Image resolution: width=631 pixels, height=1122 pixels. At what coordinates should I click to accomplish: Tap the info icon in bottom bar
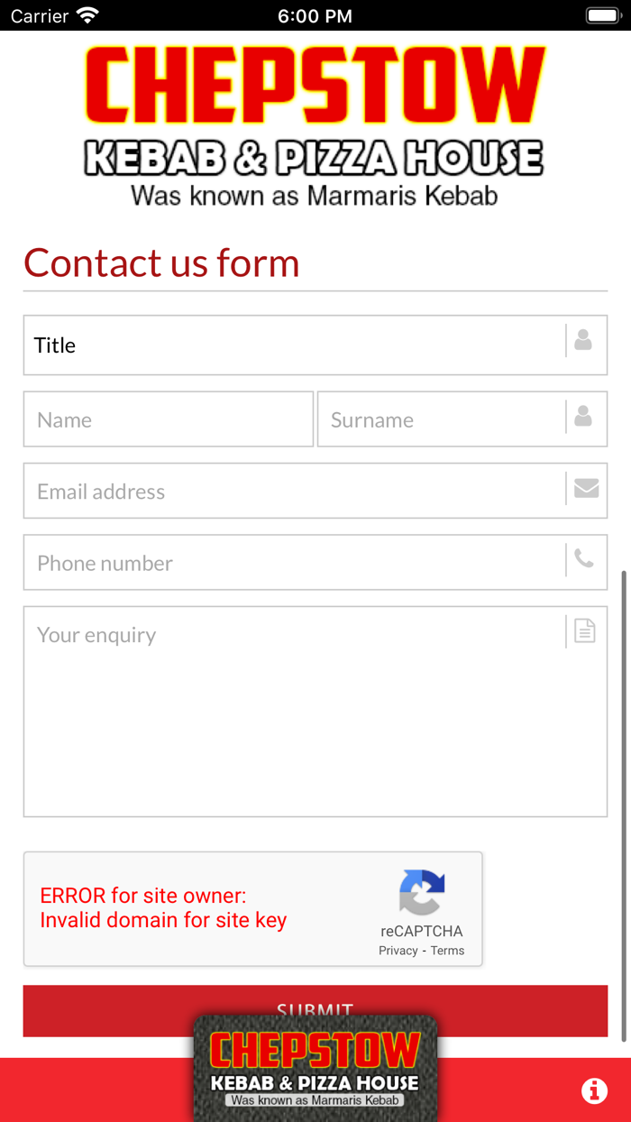[594, 1090]
